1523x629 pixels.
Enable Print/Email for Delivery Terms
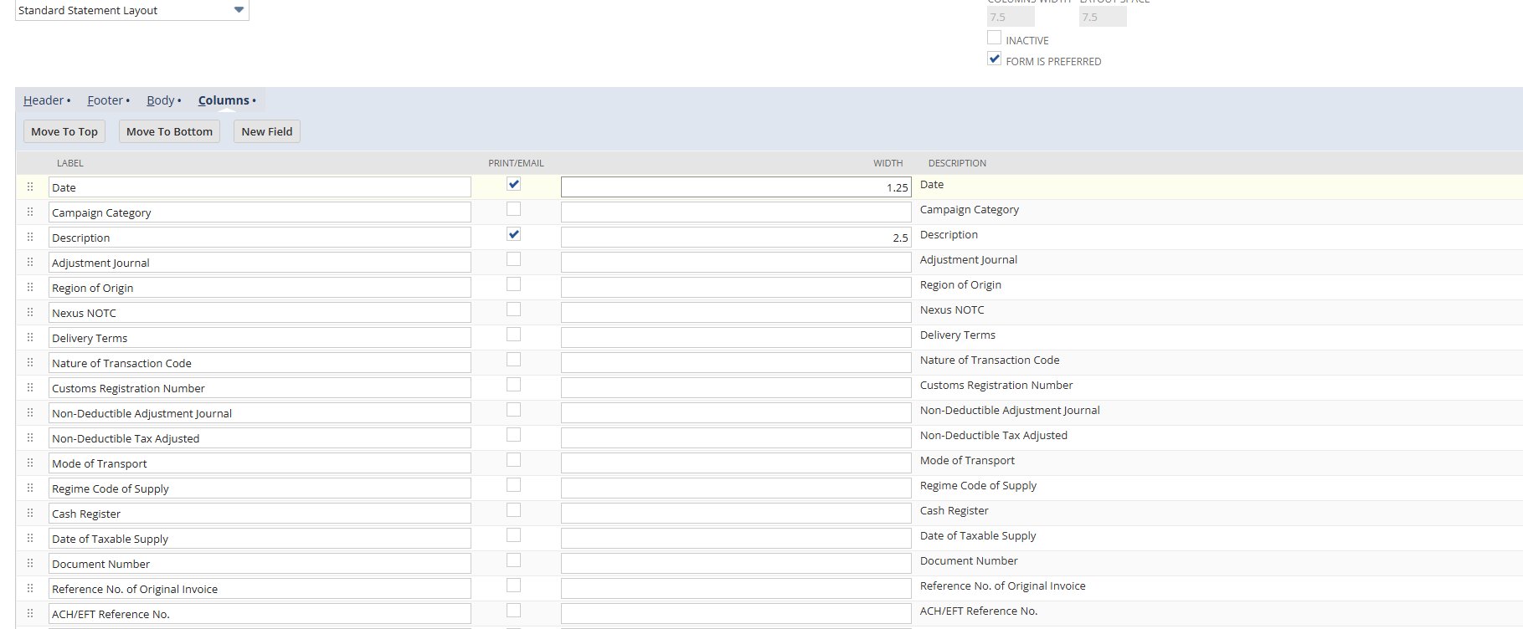(x=513, y=335)
